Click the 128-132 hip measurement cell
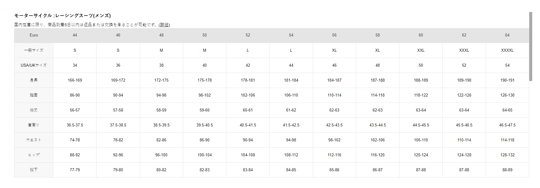Viewport: 540px width, 188px height. tap(507, 155)
